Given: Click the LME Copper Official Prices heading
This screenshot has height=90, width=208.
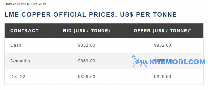Looking at the screenshot, I should click(x=91, y=15).
